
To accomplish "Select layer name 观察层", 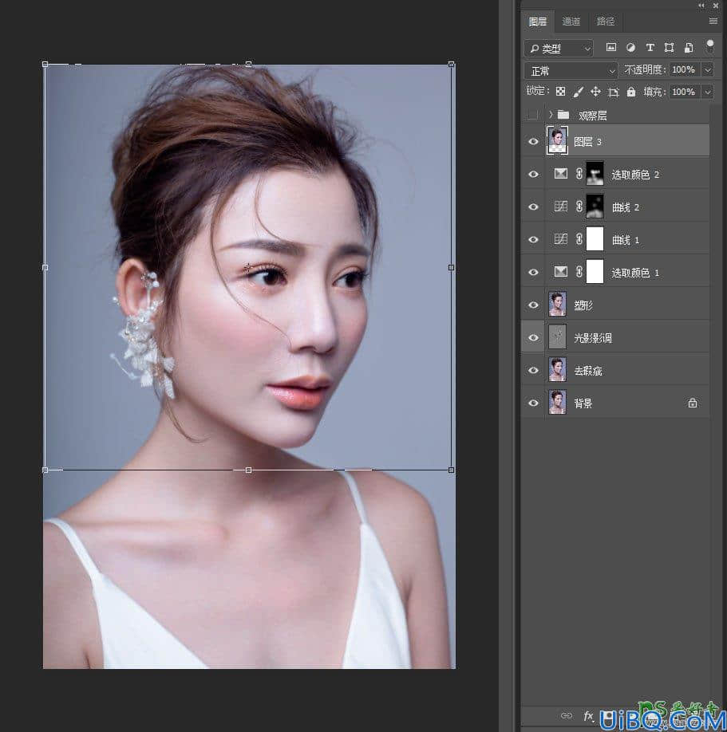I will (x=592, y=116).
